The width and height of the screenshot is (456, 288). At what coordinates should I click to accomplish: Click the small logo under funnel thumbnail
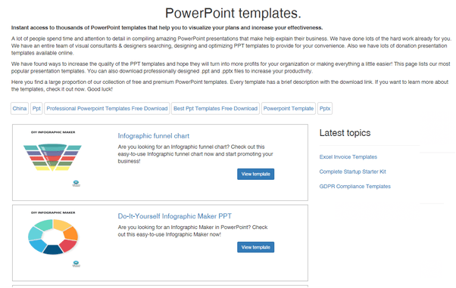click(77, 183)
